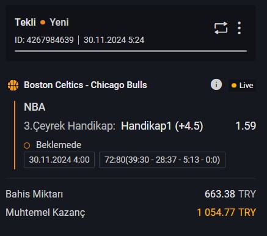
Task: Click the orange dot beside Yeni
Action: pyautogui.click(x=43, y=22)
